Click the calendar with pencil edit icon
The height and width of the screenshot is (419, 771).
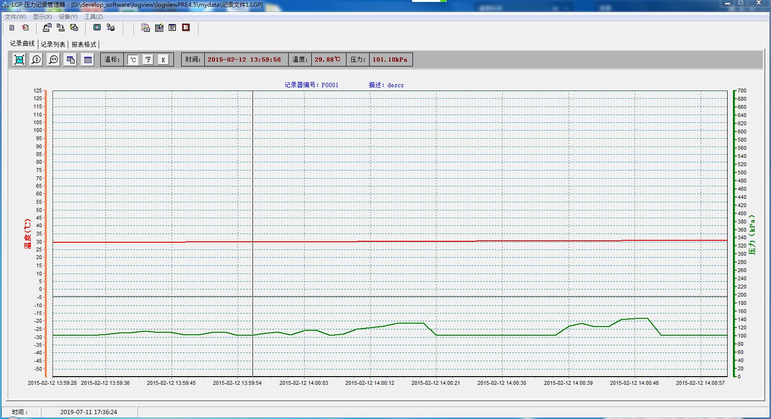click(159, 28)
